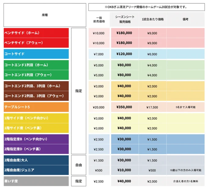Click the red ベンチサイド（アウェー） seat row
Screen dimensions: 208x189
click(x=36, y=43)
